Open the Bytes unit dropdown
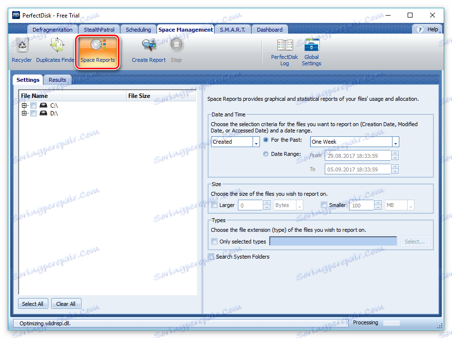Viewport: 452px width, 338px height. 299,205
